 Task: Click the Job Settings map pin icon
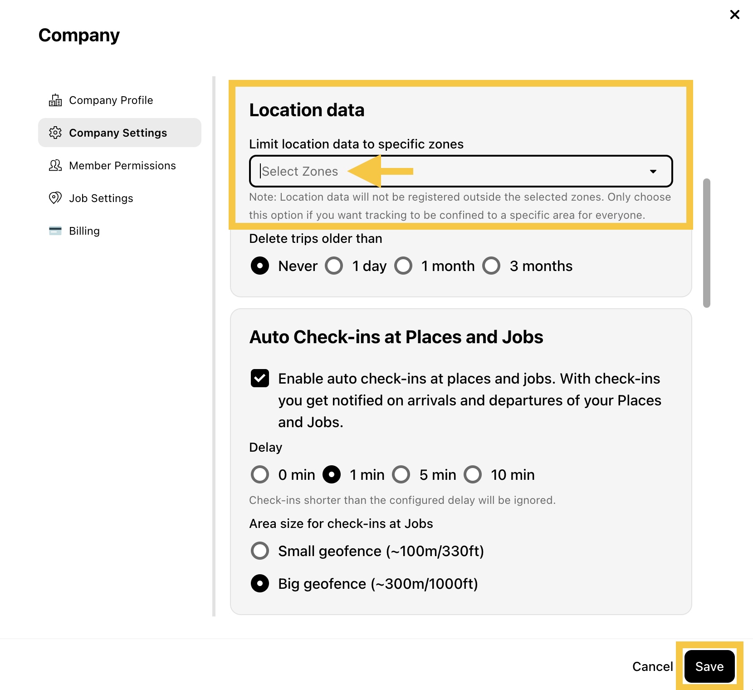click(x=55, y=198)
